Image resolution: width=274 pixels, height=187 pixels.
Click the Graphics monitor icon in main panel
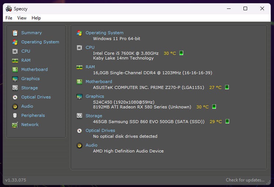[x=79, y=96]
